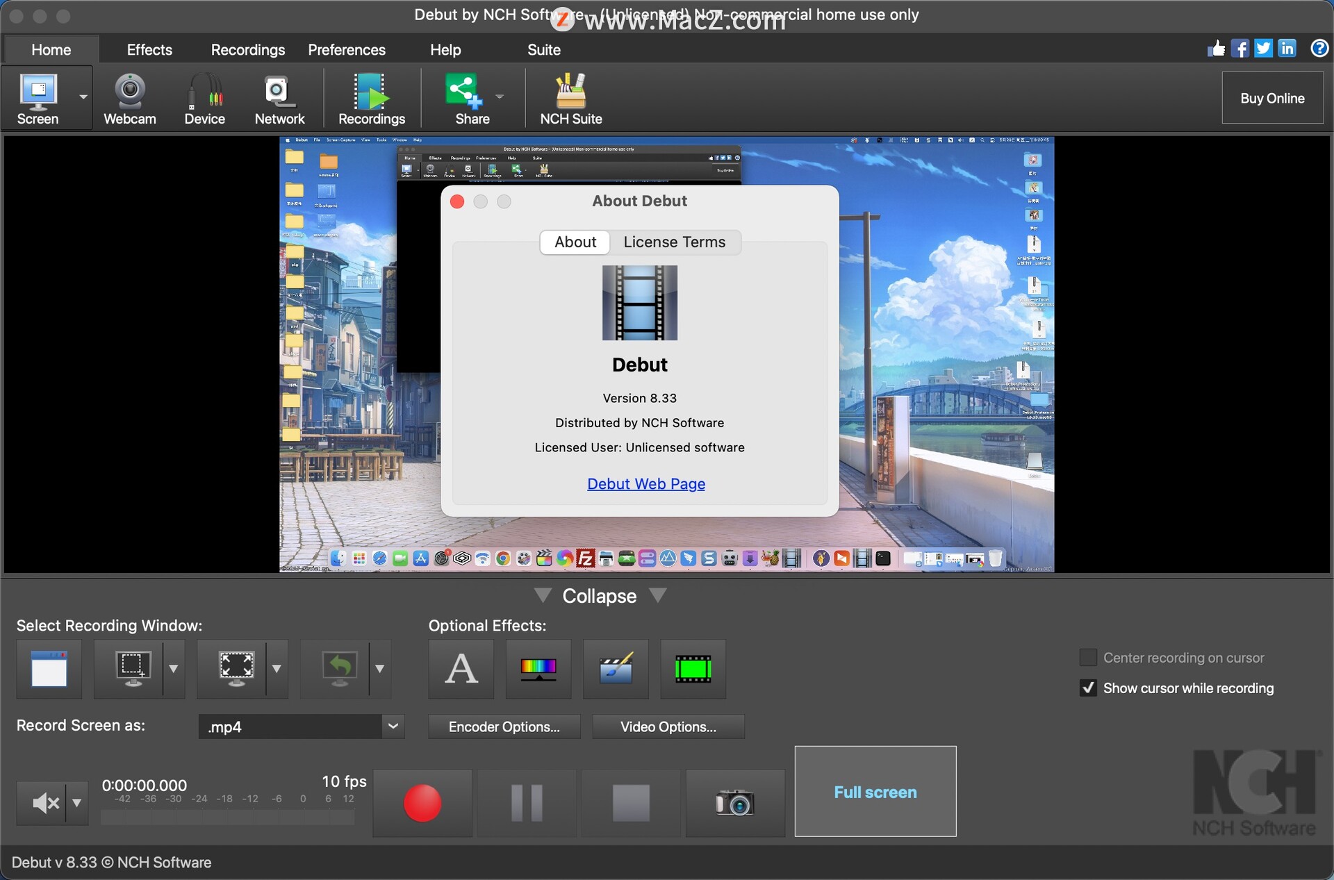Click Encoder Options button

pos(504,727)
